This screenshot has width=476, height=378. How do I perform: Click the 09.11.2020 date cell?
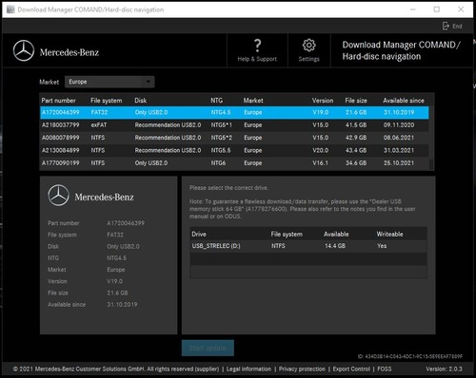399,125
